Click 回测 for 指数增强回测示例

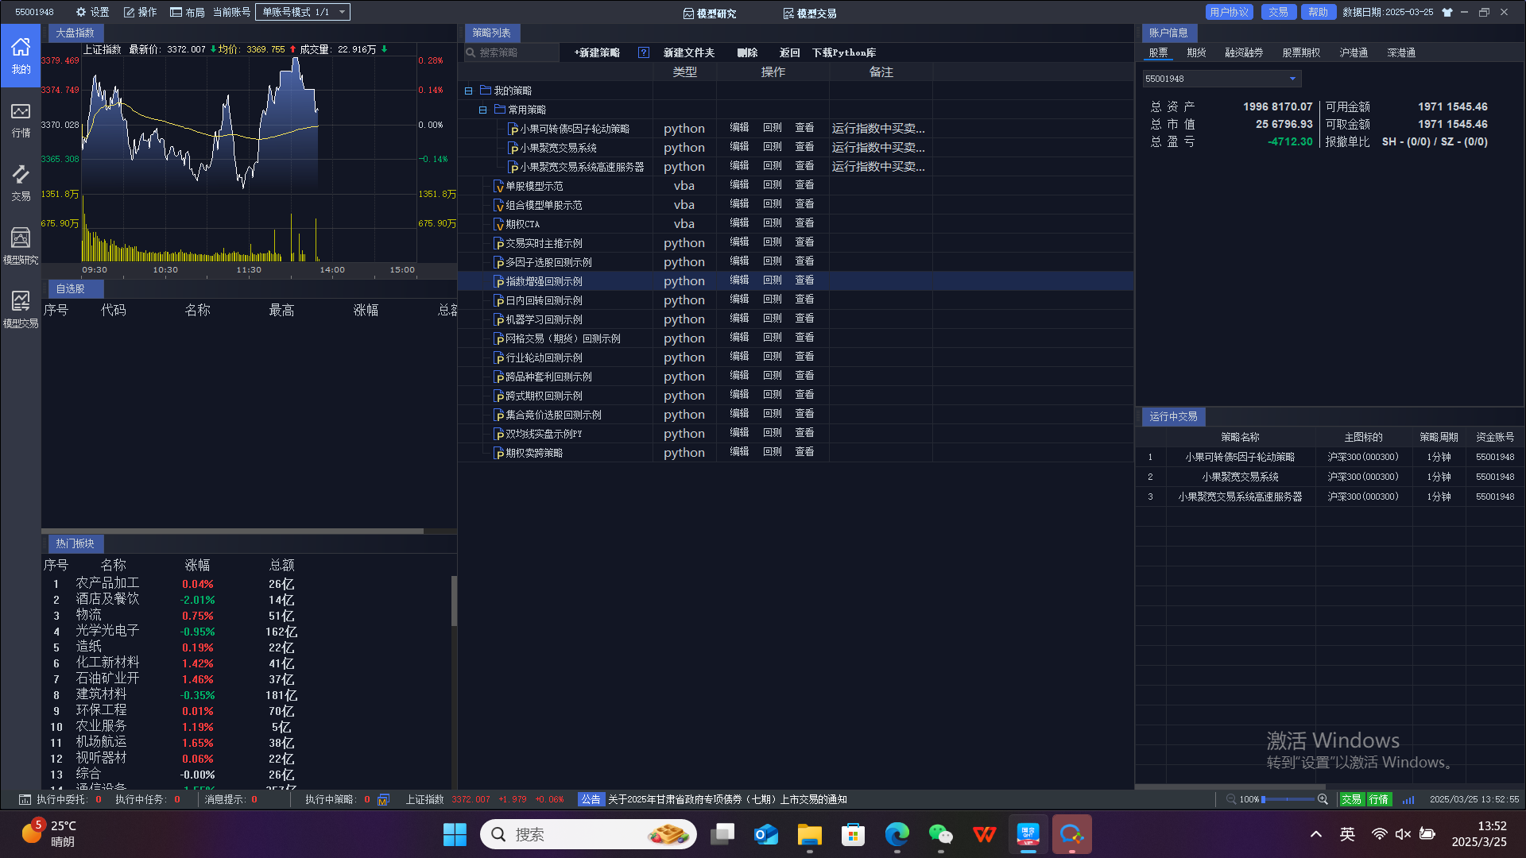(773, 280)
